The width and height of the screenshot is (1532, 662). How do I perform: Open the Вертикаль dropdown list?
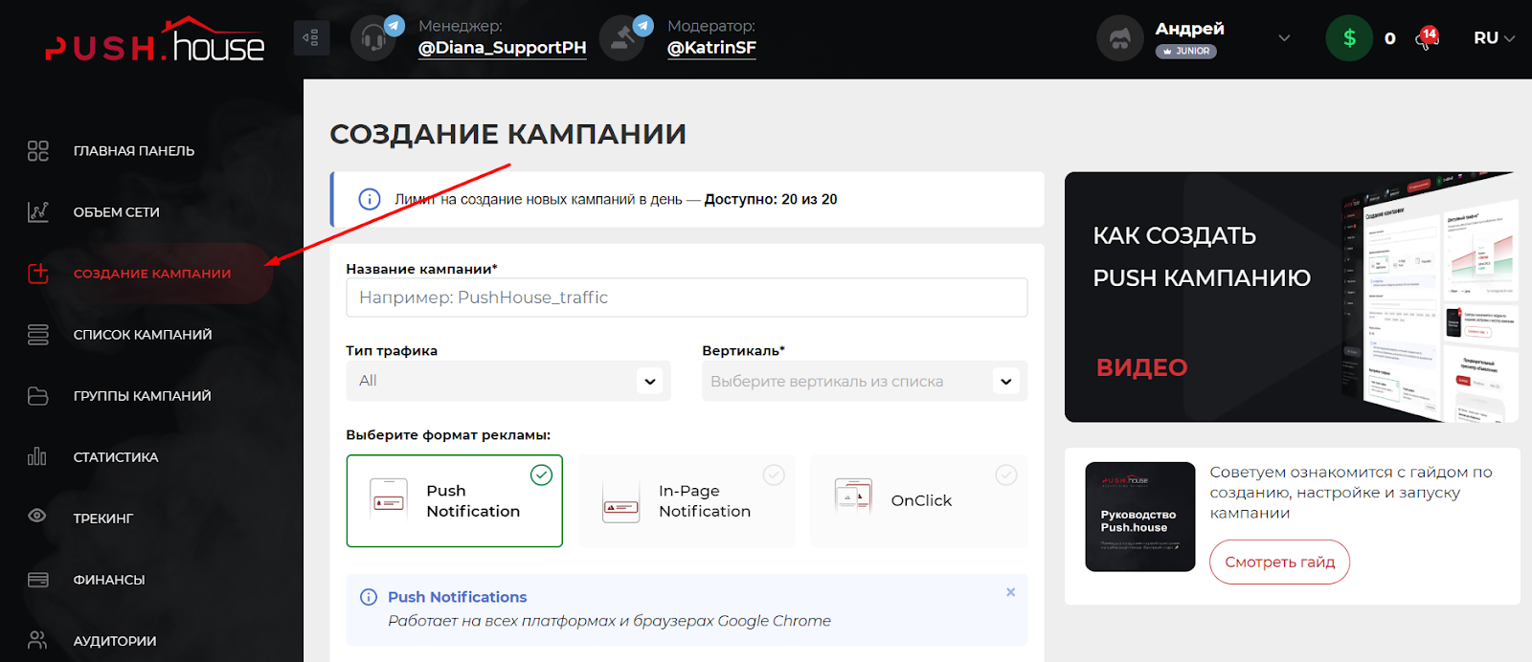pos(865,381)
